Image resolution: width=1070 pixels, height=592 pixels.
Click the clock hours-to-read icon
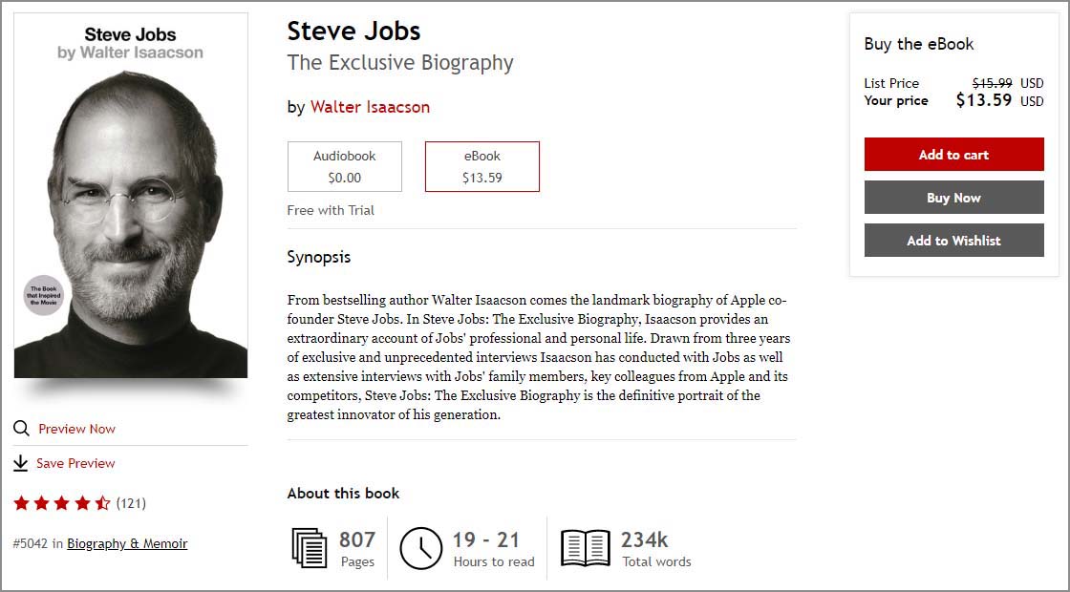420,548
